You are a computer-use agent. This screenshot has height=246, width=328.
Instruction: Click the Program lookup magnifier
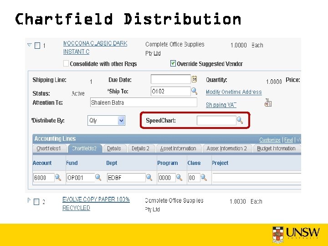pos(179,178)
